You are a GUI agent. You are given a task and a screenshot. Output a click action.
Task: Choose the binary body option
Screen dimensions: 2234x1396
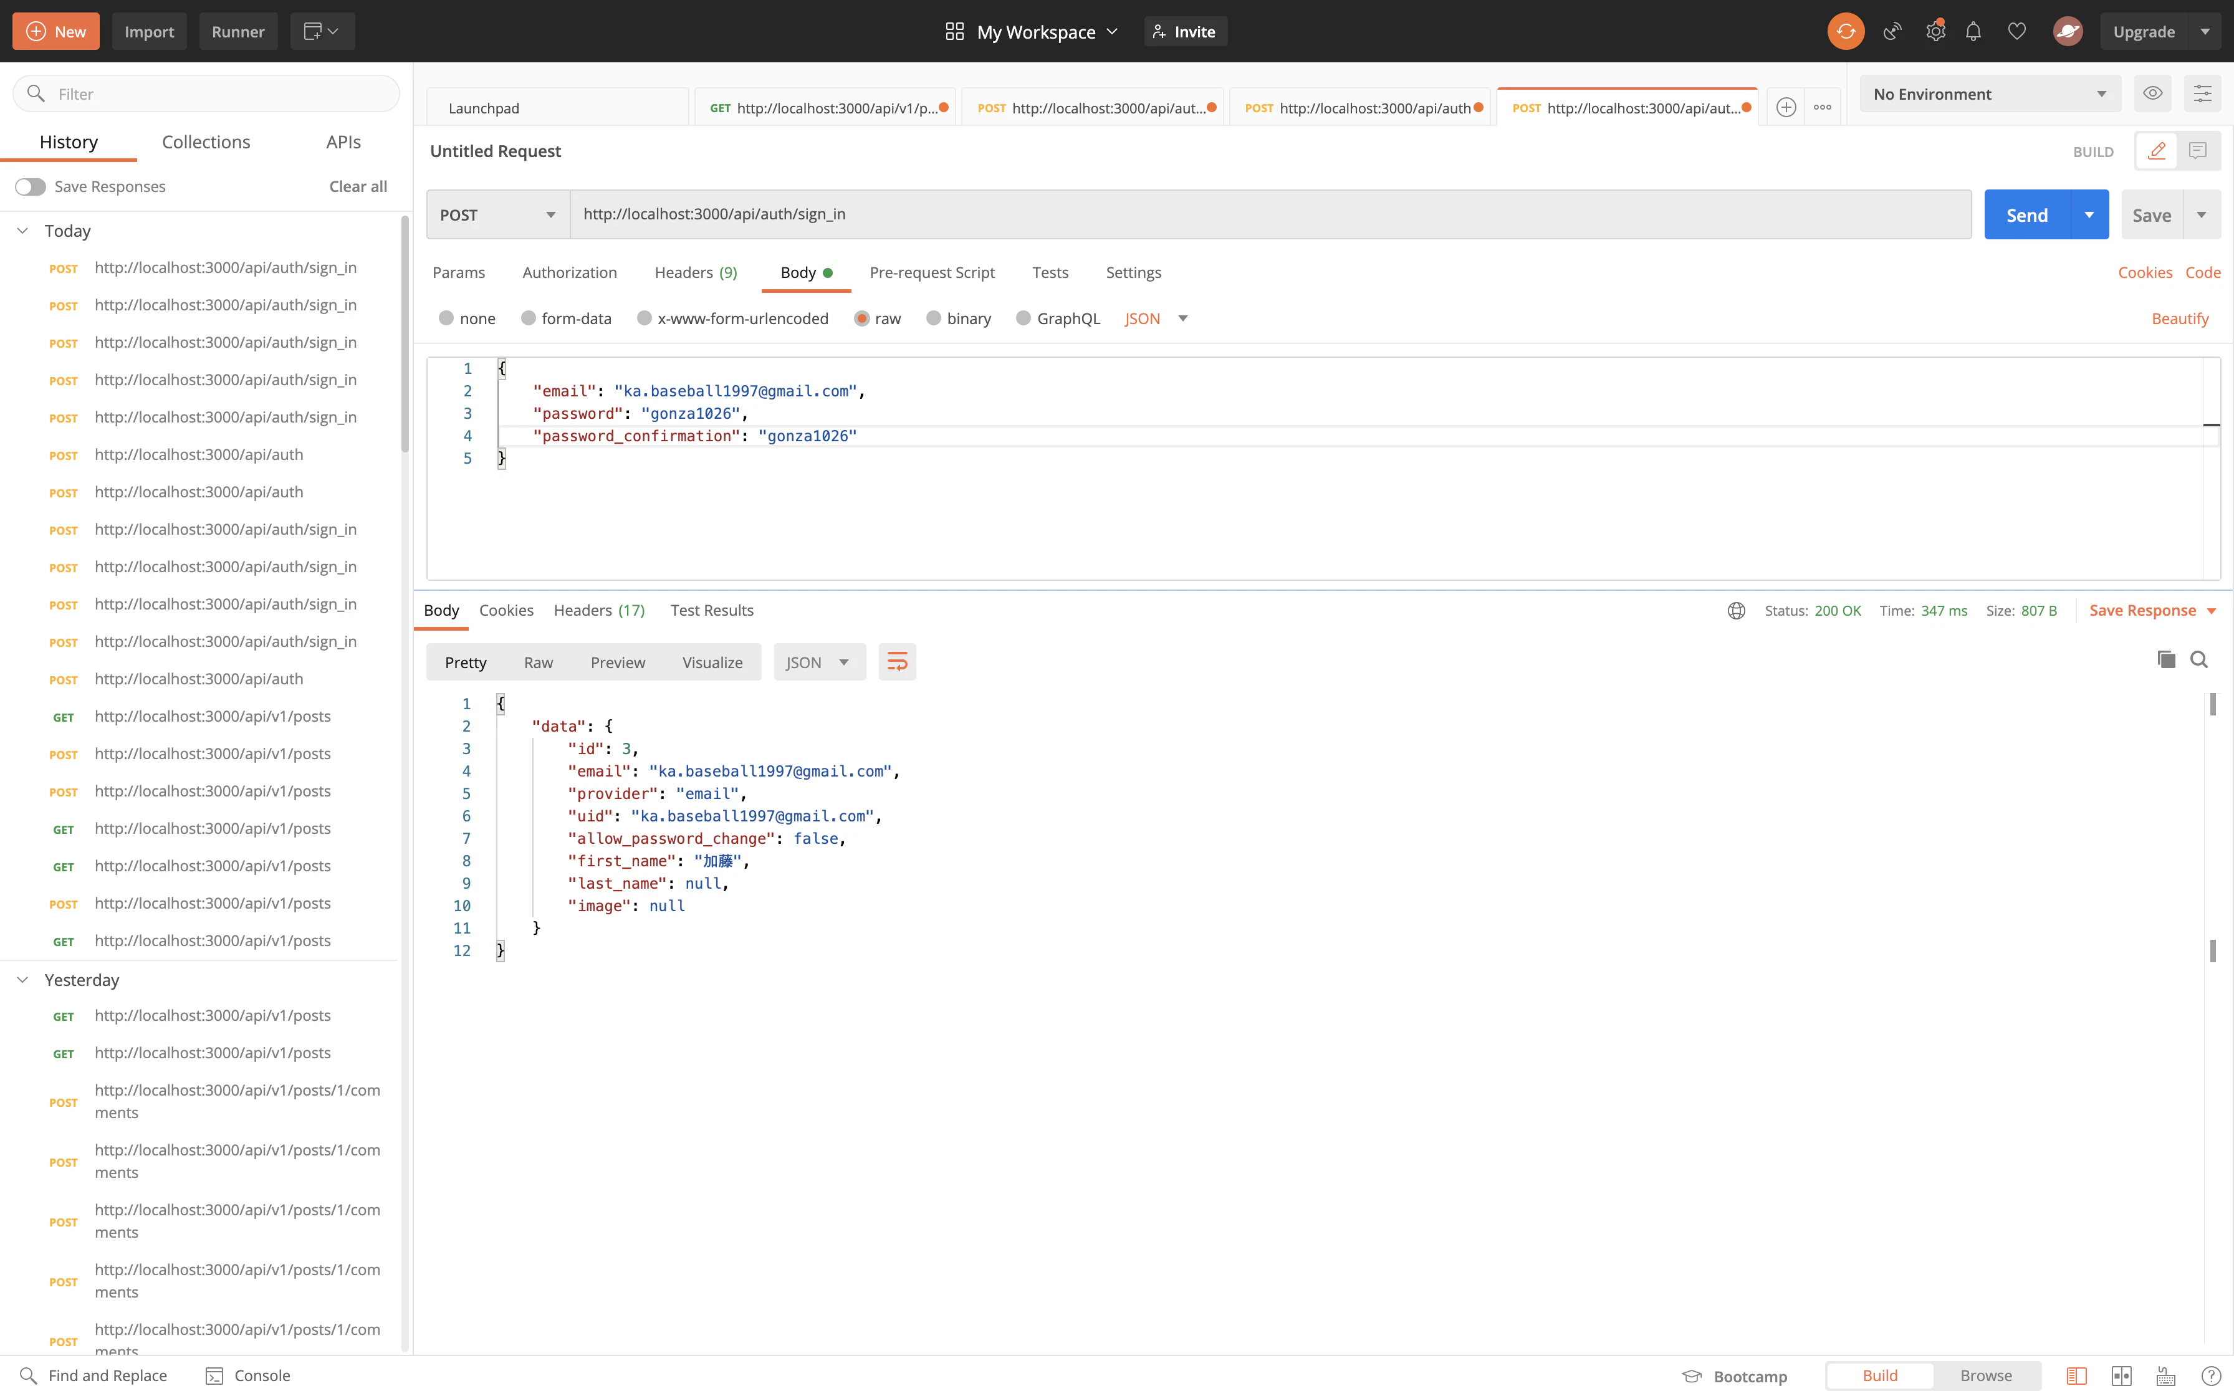click(934, 318)
